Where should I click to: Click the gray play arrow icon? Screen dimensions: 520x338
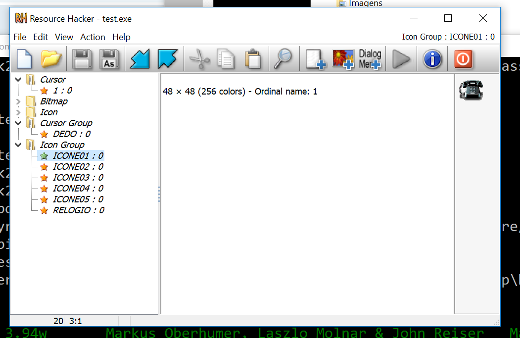click(401, 59)
